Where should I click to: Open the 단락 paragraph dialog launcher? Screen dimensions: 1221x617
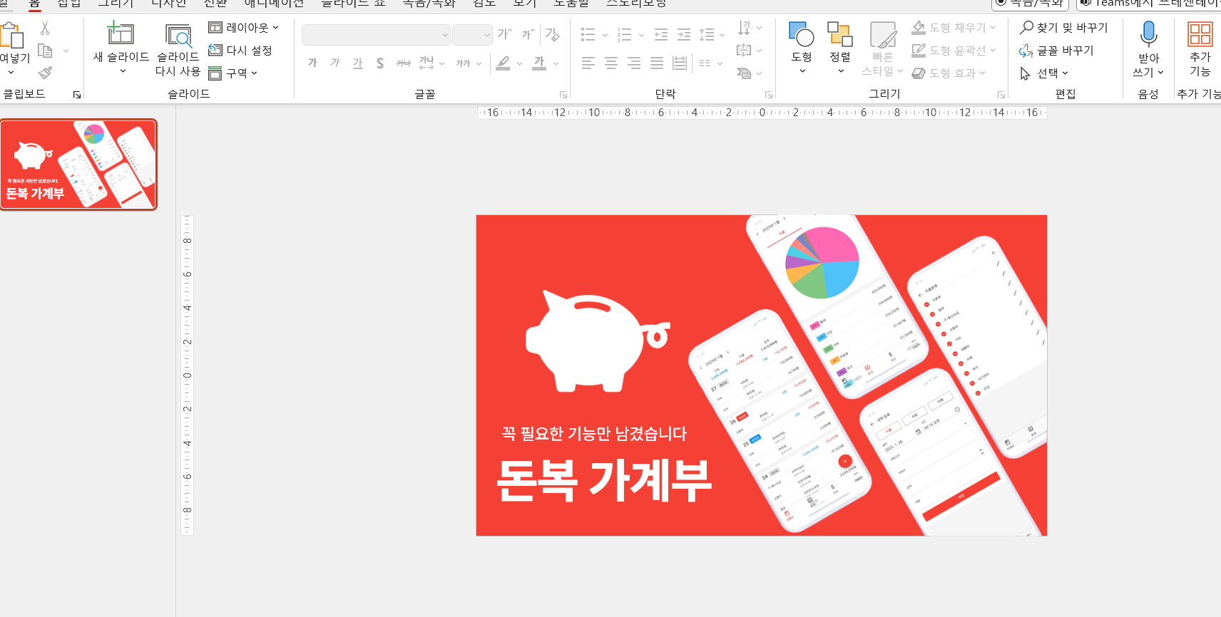(769, 95)
